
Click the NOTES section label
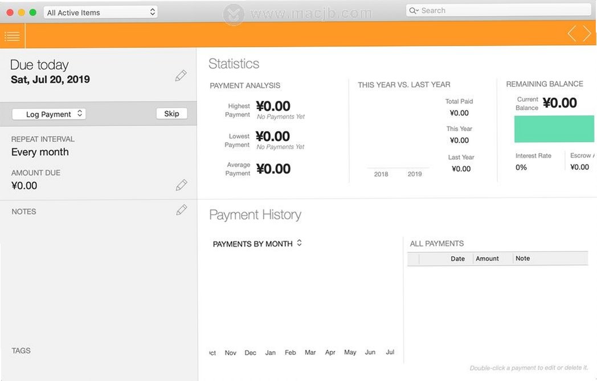tap(23, 212)
